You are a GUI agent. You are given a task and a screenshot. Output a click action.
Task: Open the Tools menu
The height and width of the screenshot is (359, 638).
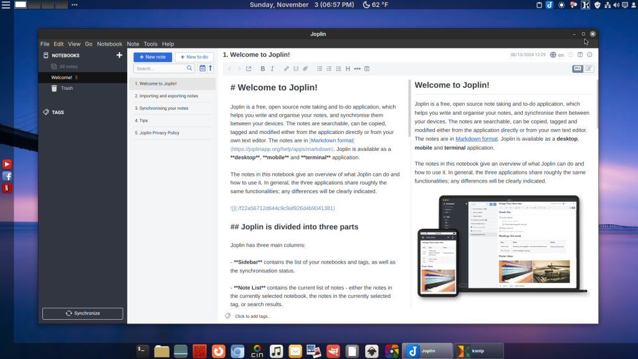point(150,44)
